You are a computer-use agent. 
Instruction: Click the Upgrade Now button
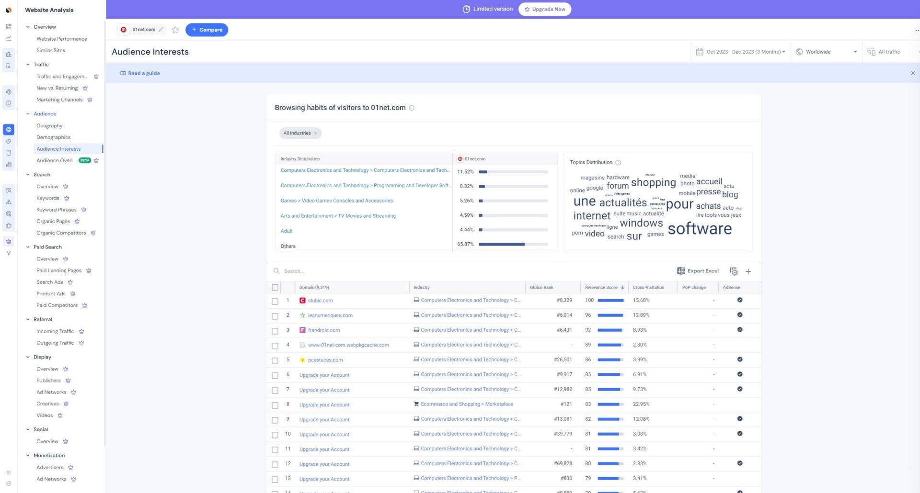click(x=544, y=9)
